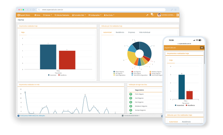Tap the Residência tab on the phone

pyautogui.click(x=186, y=122)
